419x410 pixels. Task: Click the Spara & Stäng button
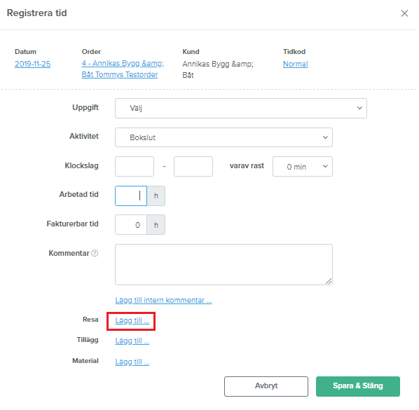tap(358, 386)
